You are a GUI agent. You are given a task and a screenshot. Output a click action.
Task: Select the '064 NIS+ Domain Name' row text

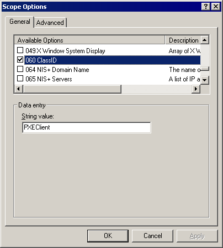(57, 70)
